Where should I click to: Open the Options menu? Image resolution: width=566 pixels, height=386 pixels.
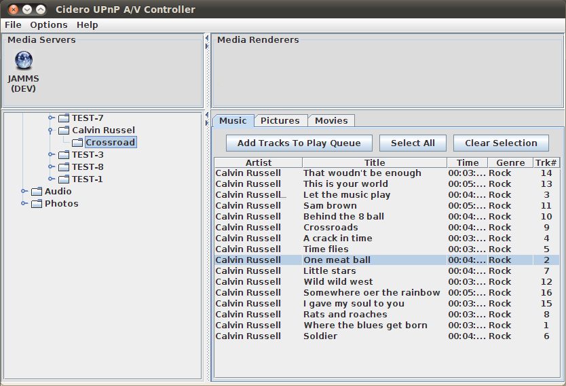pos(49,25)
